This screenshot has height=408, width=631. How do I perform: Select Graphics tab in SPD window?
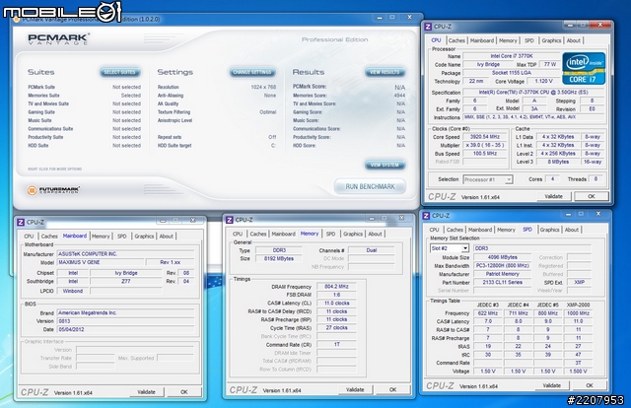(x=550, y=230)
